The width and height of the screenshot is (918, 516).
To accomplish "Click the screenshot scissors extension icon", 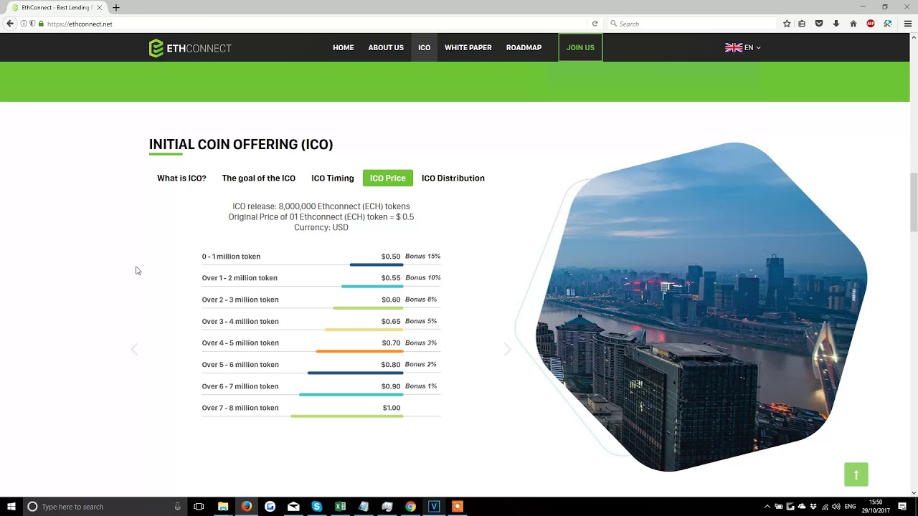I will pyautogui.click(x=888, y=24).
